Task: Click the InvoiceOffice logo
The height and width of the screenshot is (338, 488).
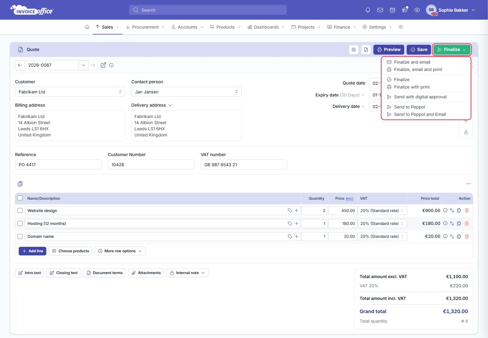Action: pos(32,10)
